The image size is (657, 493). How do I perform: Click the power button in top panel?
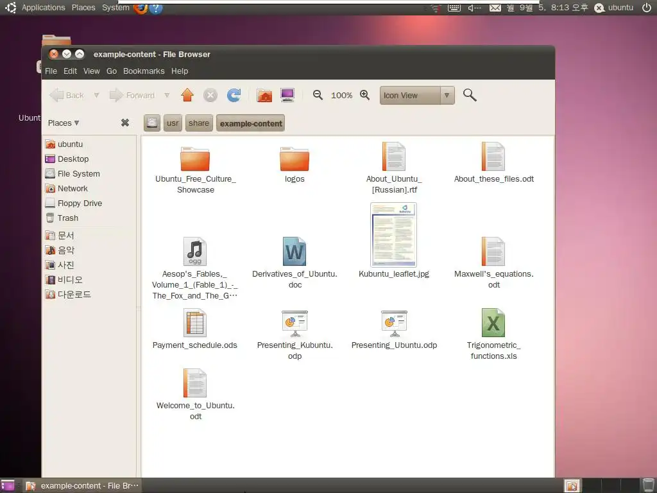coord(647,8)
